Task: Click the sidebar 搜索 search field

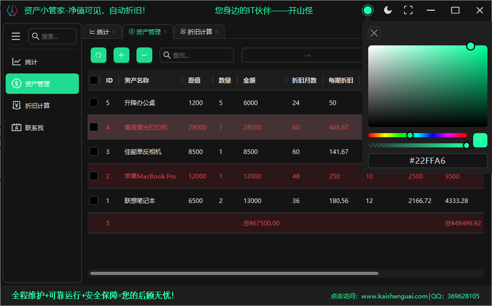Action: [x=52, y=36]
